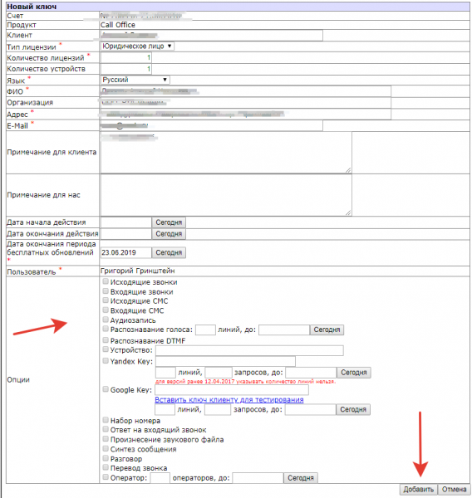The width and height of the screenshot is (472, 498).
Task: Click the Отмена button
Action: pos(454,490)
